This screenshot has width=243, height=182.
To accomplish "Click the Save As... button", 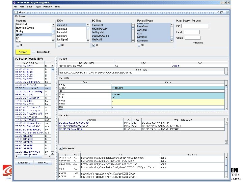I will click(43, 162).
